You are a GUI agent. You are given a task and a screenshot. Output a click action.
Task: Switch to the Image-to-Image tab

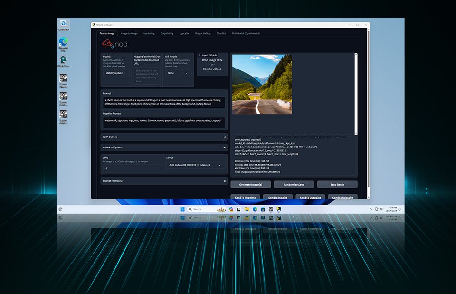pos(129,33)
